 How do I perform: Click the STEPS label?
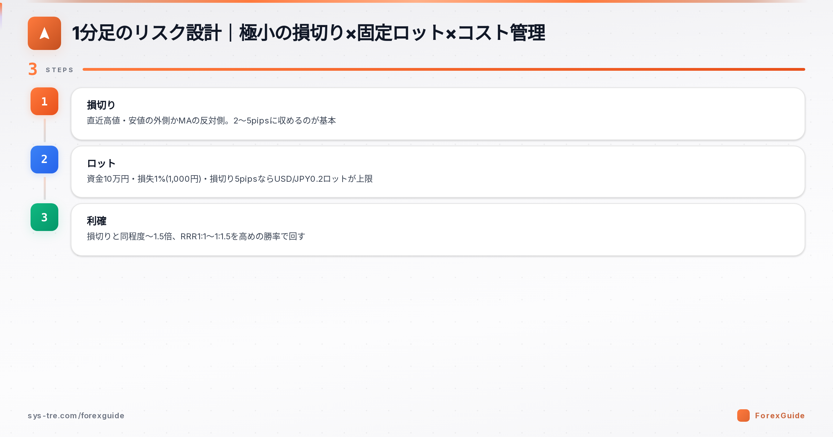coord(60,70)
